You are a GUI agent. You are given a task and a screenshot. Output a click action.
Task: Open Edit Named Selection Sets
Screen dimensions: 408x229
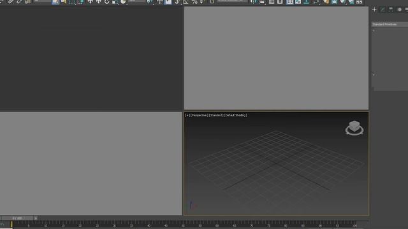[212, 2]
